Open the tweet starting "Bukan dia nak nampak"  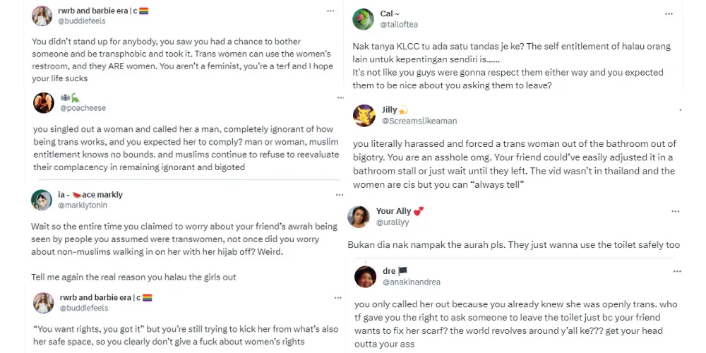point(513,245)
